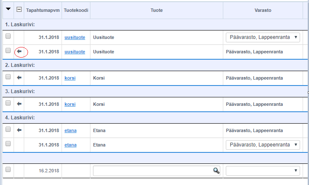Open the empty Varasto dropdown in new row
Screen dimensions: 309x185
tap(263, 171)
